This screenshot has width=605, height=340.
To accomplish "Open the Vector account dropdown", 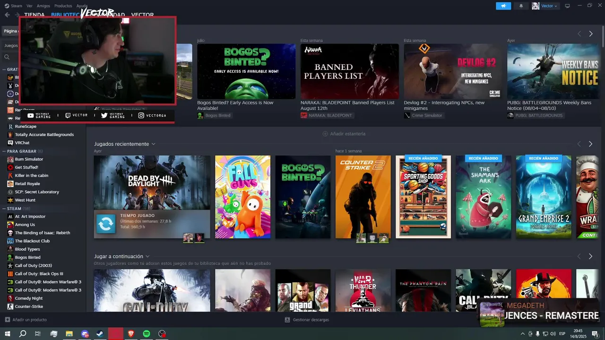I will tap(549, 6).
